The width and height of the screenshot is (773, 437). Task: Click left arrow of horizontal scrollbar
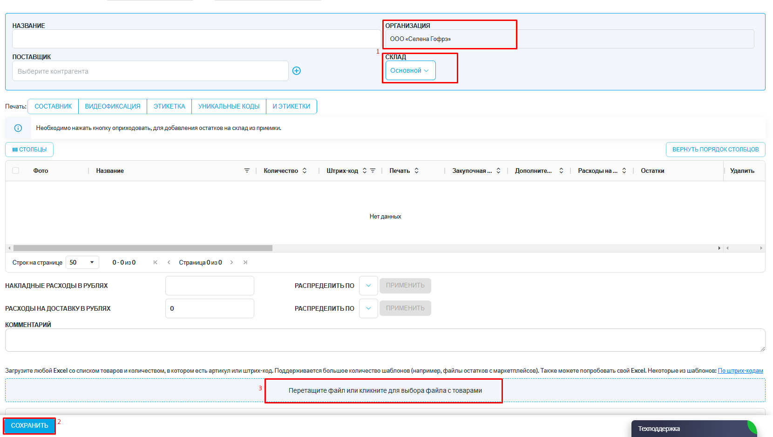coord(9,248)
